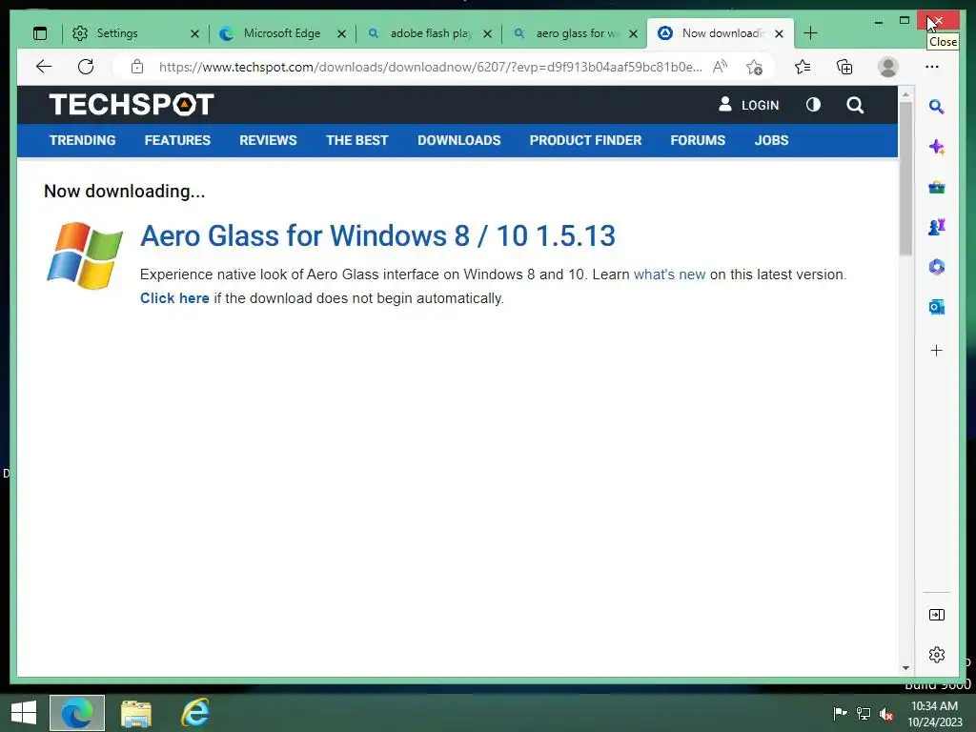976x732 pixels.
Task: Open a new browser tab
Action: 810,33
